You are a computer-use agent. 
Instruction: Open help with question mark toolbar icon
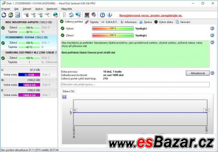[x=103, y=15]
